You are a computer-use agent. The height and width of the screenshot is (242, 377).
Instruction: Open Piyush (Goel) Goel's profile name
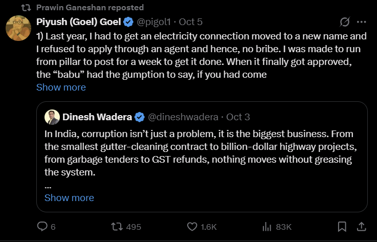click(79, 21)
